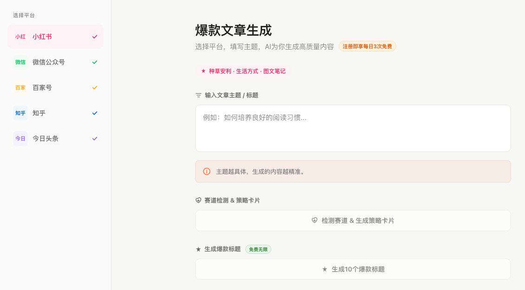Viewport: 525px width, 290px height.
Task: Select the 小红书 platform text
Action: [x=42, y=37]
